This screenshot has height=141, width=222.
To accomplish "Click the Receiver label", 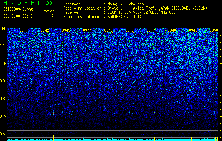I will coord(72,12).
